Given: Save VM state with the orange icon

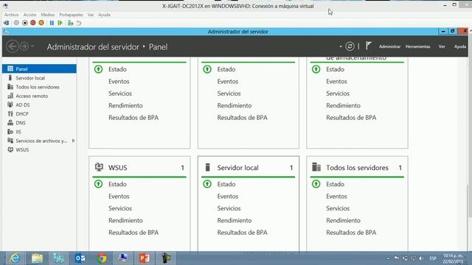Looking at the screenshot, I should [x=41, y=23].
